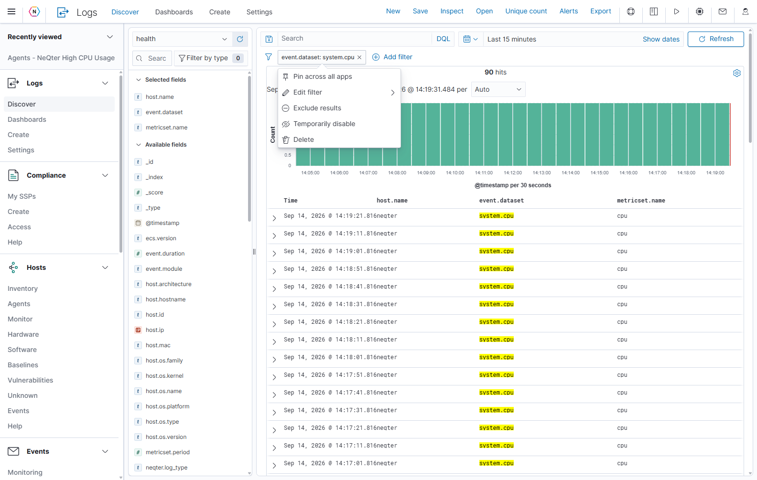The height and width of the screenshot is (480, 757).
Task: Collapse the Hosts sidebar section
Action: coord(105,267)
